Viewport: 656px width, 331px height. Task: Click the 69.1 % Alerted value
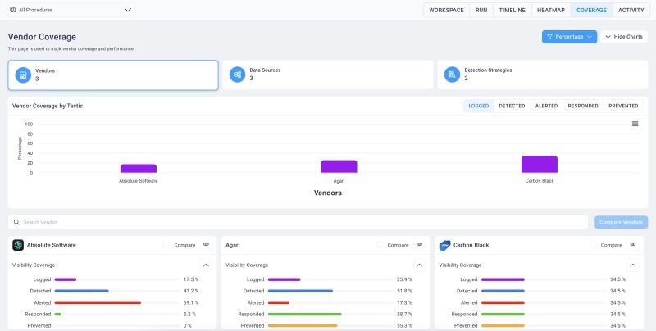click(191, 302)
